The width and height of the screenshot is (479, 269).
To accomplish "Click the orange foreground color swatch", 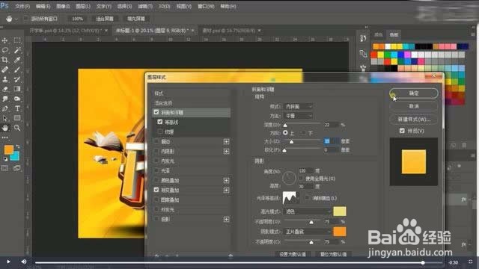I will point(9,149).
